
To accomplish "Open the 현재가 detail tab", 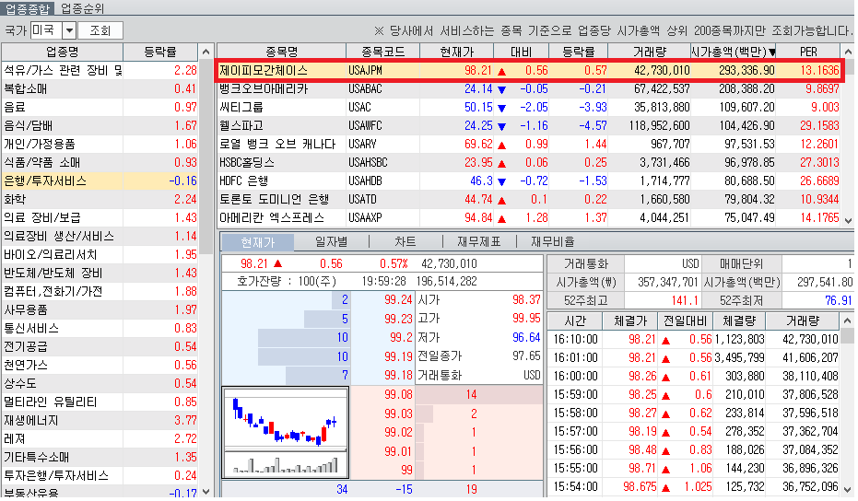I will [x=257, y=241].
